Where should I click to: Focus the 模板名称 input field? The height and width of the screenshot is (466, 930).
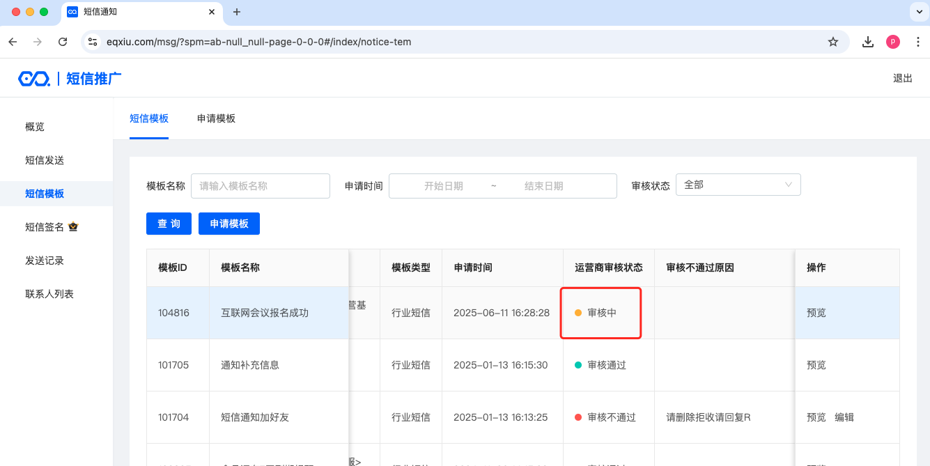pyautogui.click(x=260, y=186)
